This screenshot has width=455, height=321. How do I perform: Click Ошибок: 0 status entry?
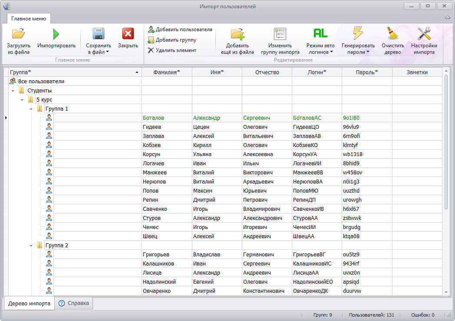(422, 315)
